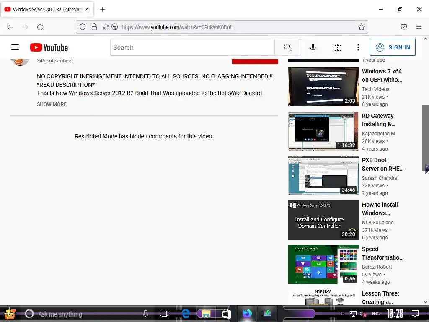Open Task View in the taskbar
This screenshot has height=322, width=429.
point(164,314)
